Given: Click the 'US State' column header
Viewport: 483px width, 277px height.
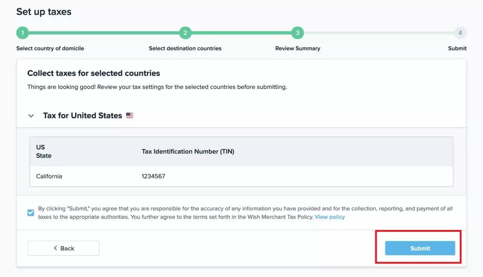Looking at the screenshot, I should [x=44, y=151].
